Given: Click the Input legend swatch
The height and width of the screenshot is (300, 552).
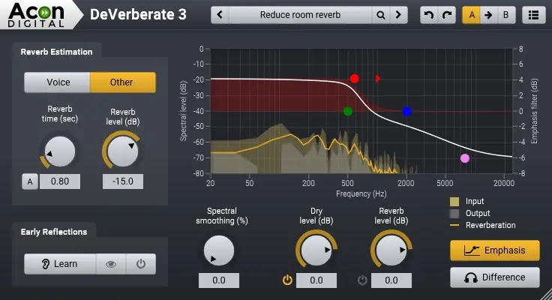Looking at the screenshot, I should pos(454,202).
